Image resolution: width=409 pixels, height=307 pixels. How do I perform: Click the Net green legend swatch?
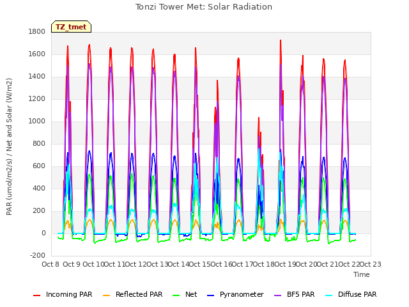176,295
